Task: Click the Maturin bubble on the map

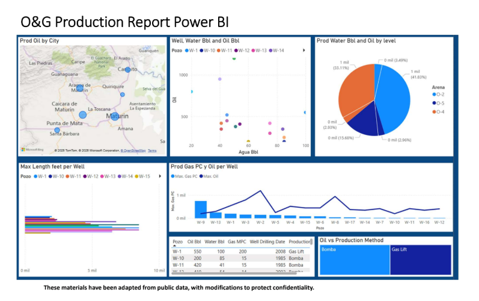Action: point(114,116)
